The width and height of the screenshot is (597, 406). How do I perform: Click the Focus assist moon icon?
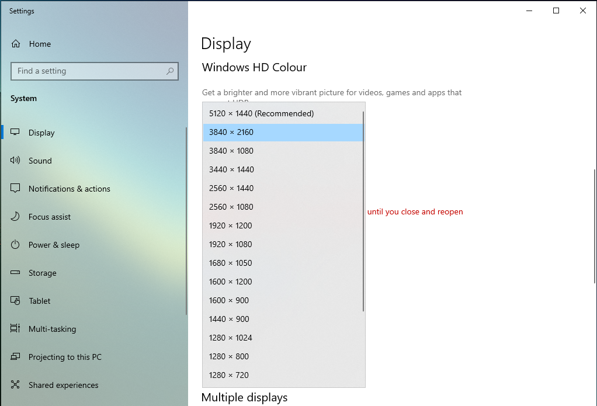15,216
